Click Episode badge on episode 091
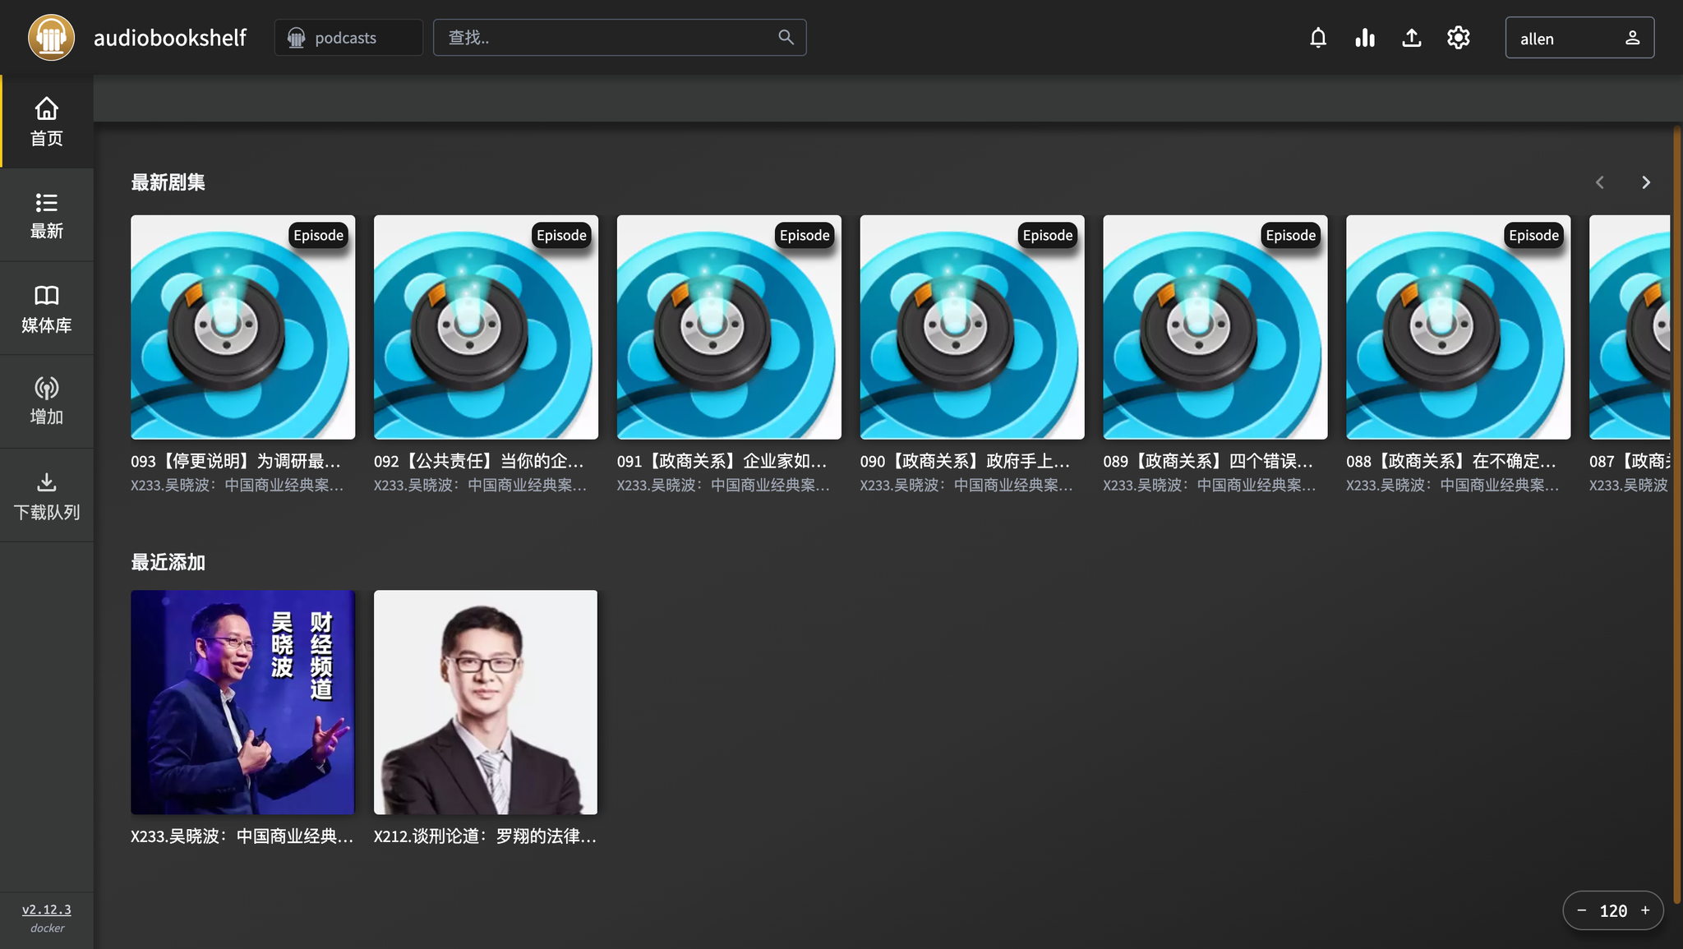Image resolution: width=1683 pixels, height=949 pixels. click(805, 235)
